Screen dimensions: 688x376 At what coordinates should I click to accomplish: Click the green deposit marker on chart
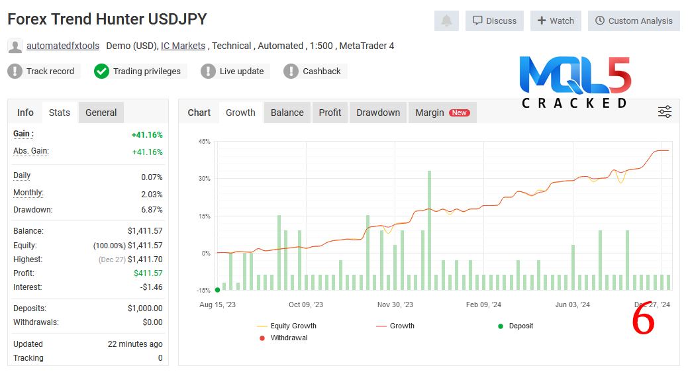click(218, 290)
